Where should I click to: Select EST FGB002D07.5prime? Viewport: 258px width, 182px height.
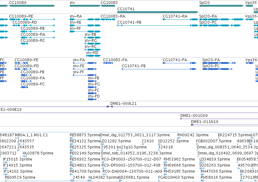tap(214, 141)
